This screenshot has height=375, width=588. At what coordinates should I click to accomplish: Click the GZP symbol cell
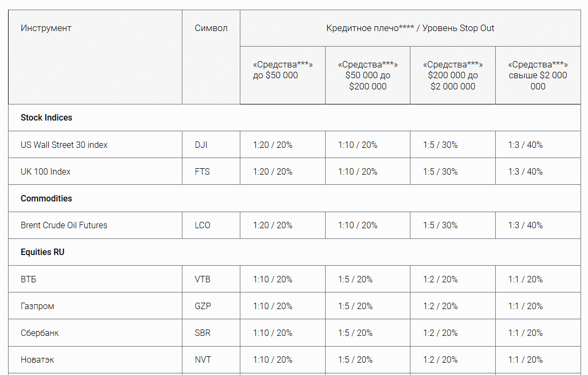tap(203, 306)
